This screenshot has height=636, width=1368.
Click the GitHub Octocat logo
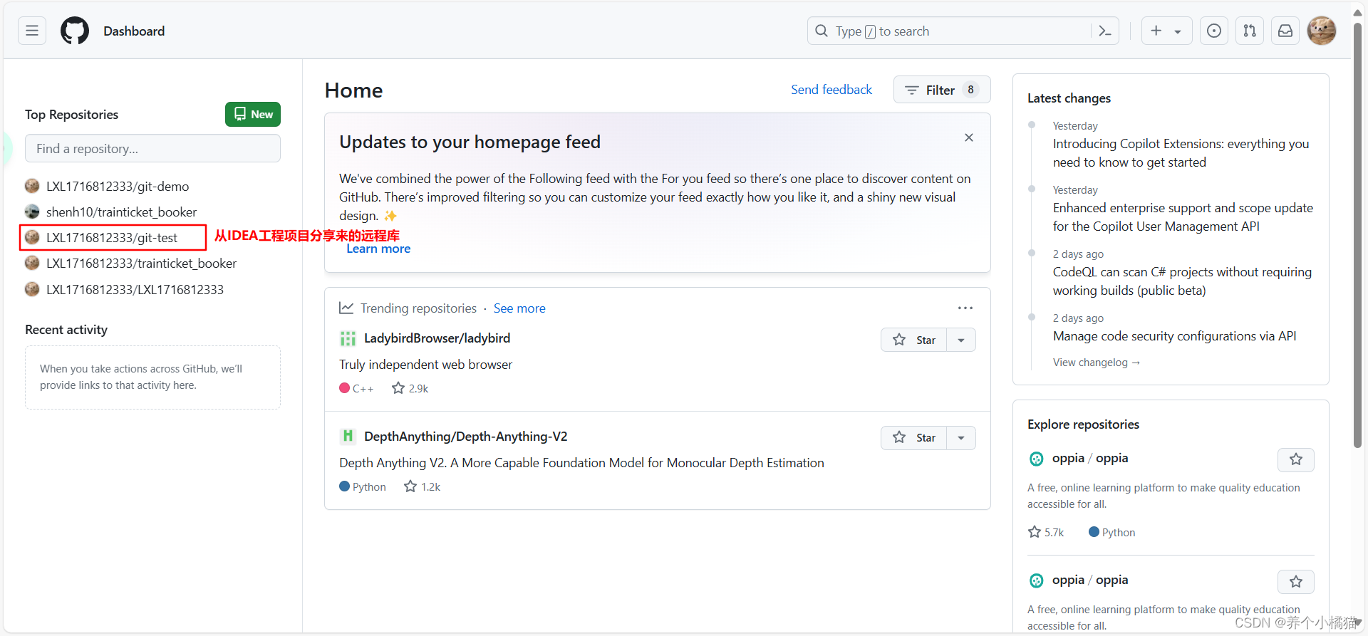click(x=75, y=31)
